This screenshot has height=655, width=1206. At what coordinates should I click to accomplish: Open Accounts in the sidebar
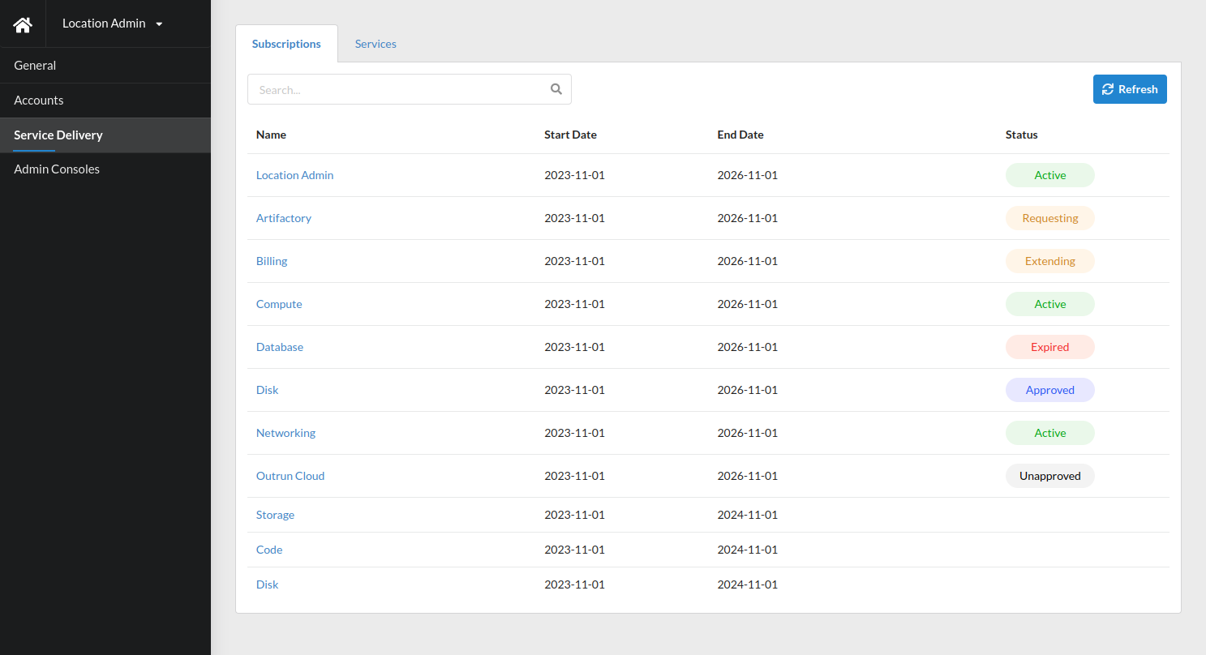click(x=105, y=101)
